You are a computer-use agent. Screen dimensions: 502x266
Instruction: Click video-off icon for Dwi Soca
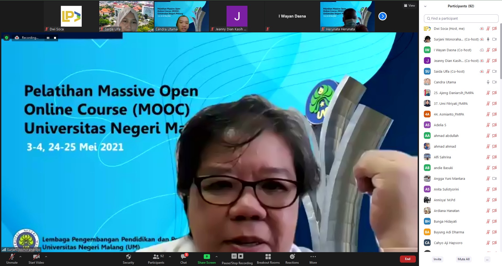(x=494, y=28)
